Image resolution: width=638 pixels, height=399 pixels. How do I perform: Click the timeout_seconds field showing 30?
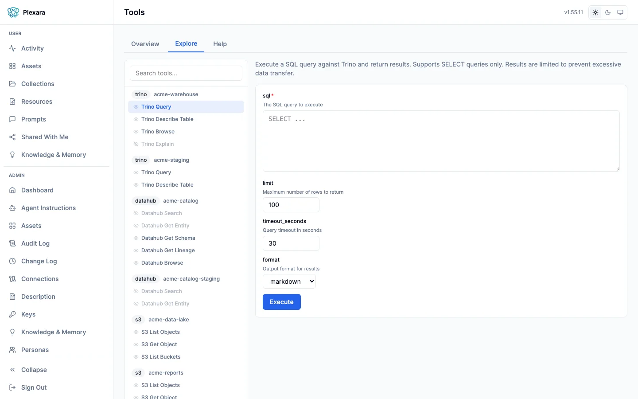291,243
